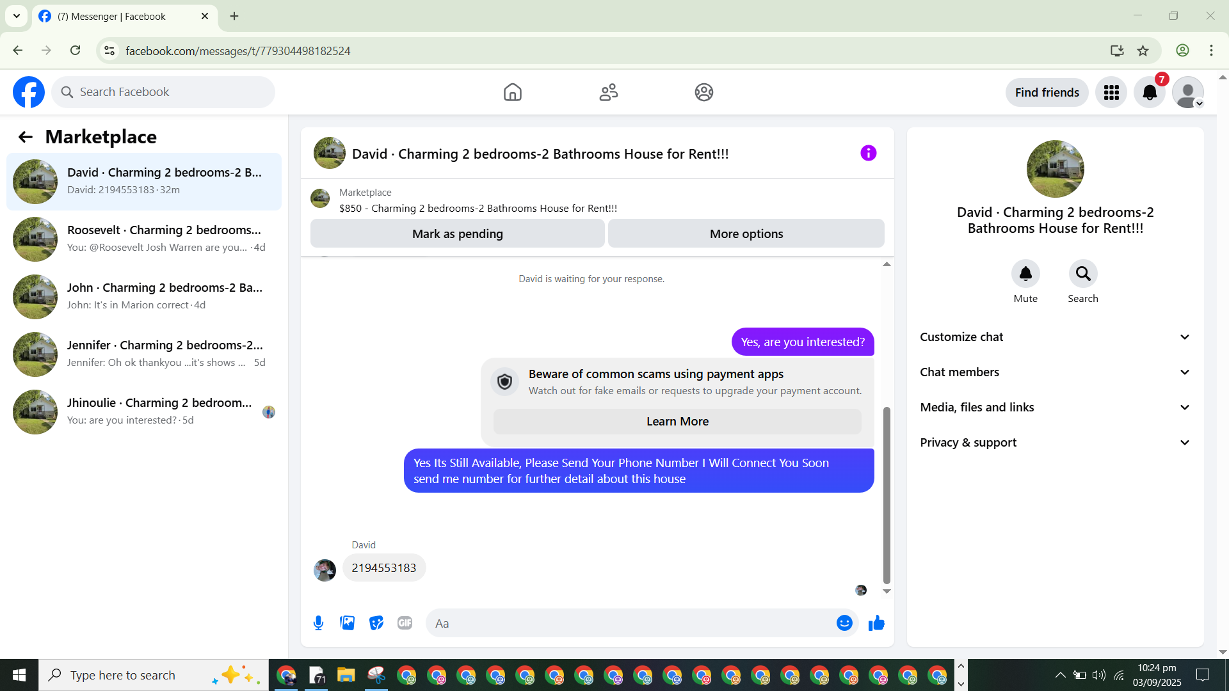The image size is (1229, 691).
Task: Reload the page
Action: point(76,51)
